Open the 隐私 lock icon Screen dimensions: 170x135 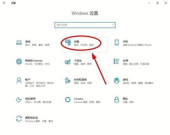[117, 100]
